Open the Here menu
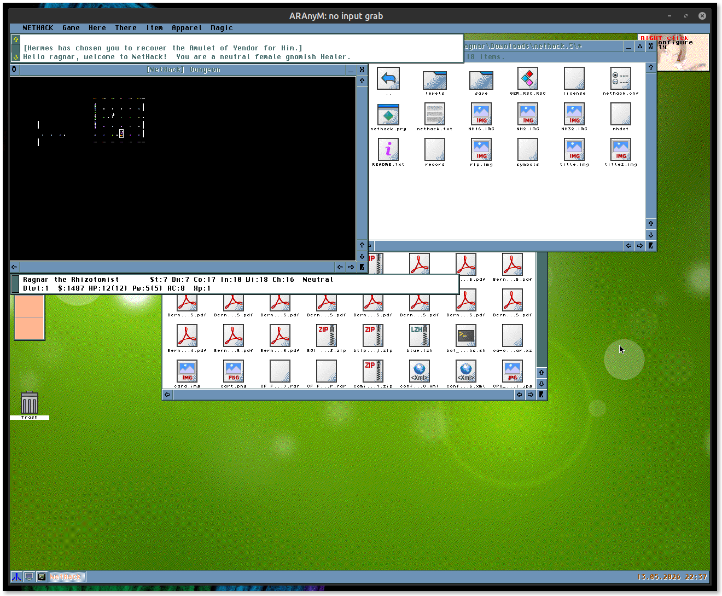Screen dimensions: 722x596 (97, 28)
